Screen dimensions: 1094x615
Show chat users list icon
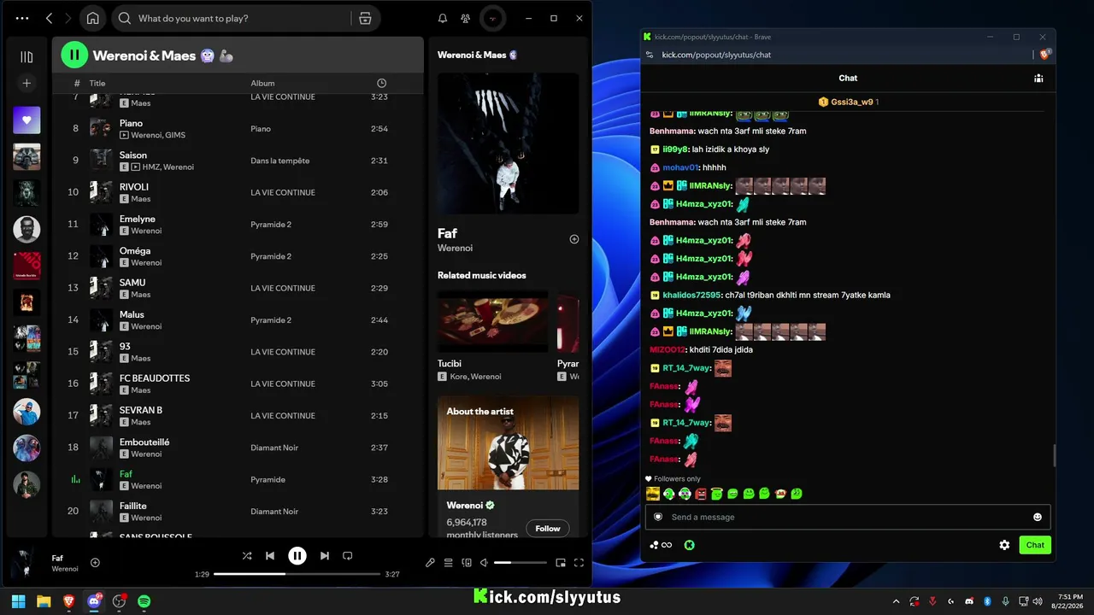click(x=1038, y=78)
